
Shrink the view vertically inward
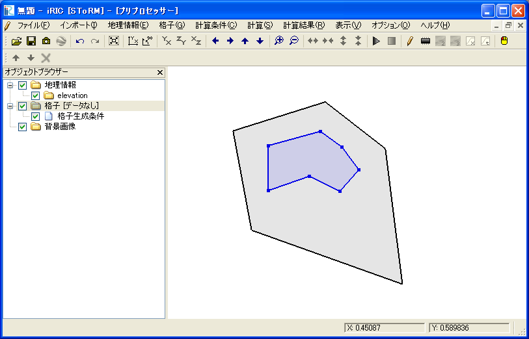tap(358, 41)
